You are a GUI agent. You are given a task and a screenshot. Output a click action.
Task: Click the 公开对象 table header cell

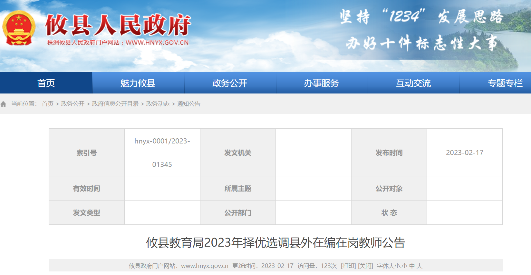[389, 189]
